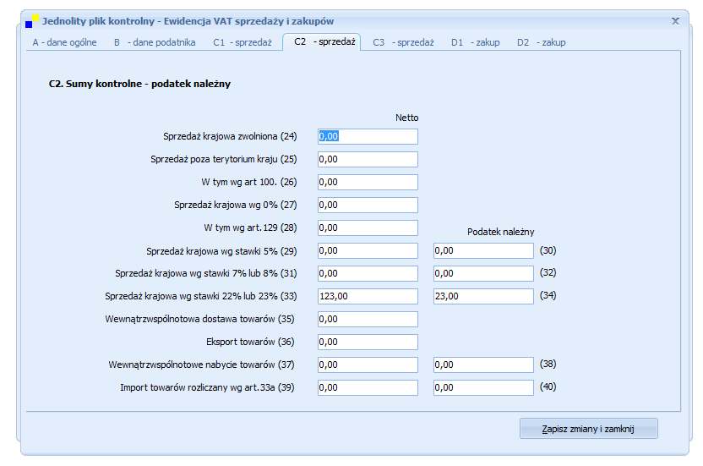Switch to the D2 - zakup tab
The width and height of the screenshot is (703, 466).
541,42
